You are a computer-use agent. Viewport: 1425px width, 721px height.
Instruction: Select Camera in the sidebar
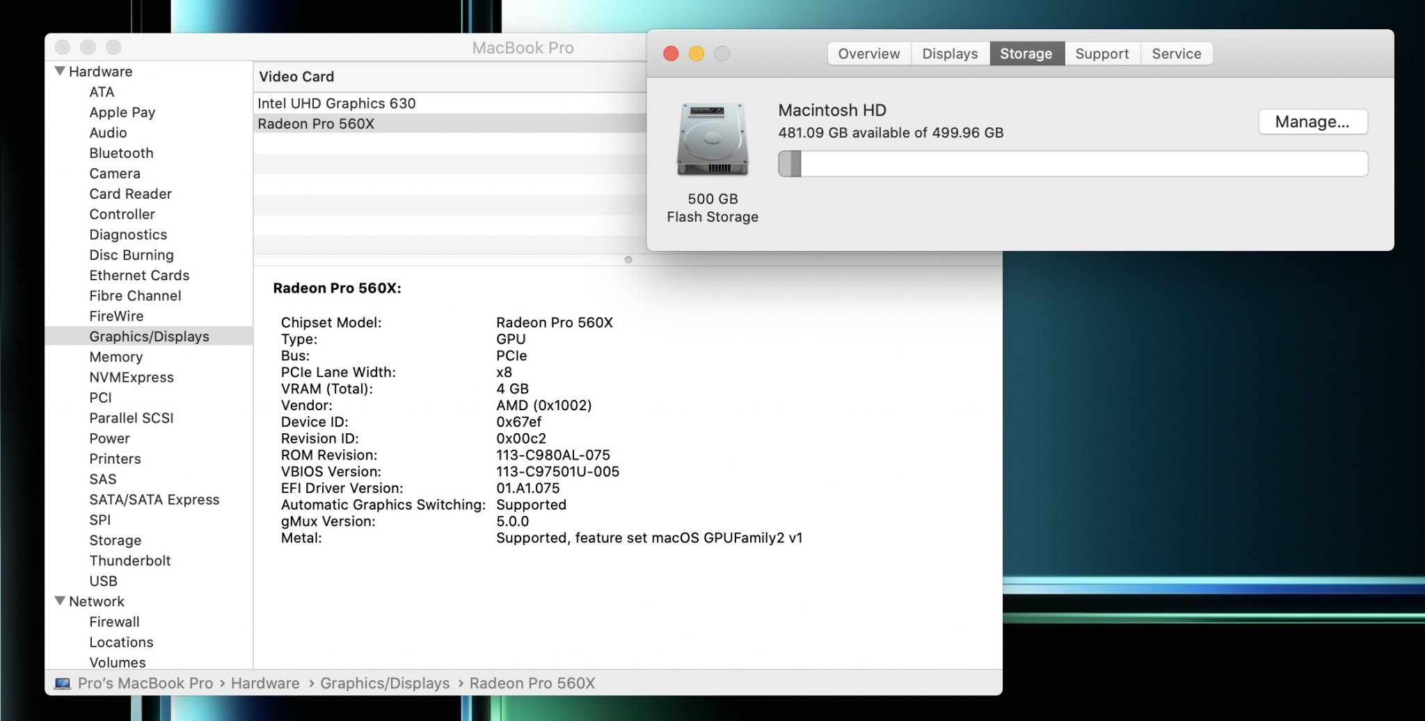pos(115,174)
